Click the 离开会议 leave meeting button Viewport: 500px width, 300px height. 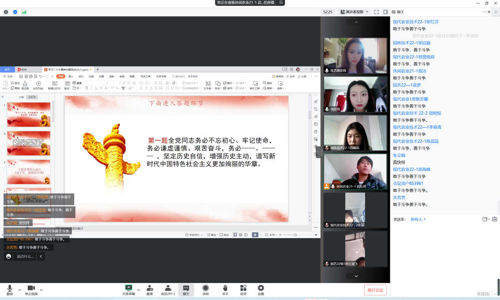pyautogui.click(x=375, y=290)
